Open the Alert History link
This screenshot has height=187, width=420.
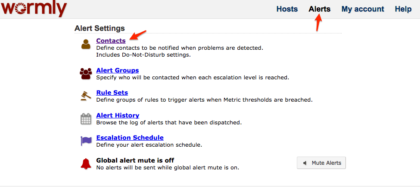click(x=118, y=115)
